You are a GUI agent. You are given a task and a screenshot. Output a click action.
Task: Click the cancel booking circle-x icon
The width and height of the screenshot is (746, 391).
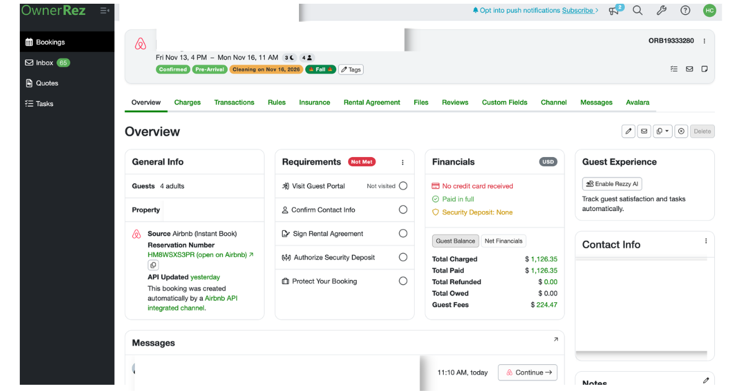coord(681,131)
